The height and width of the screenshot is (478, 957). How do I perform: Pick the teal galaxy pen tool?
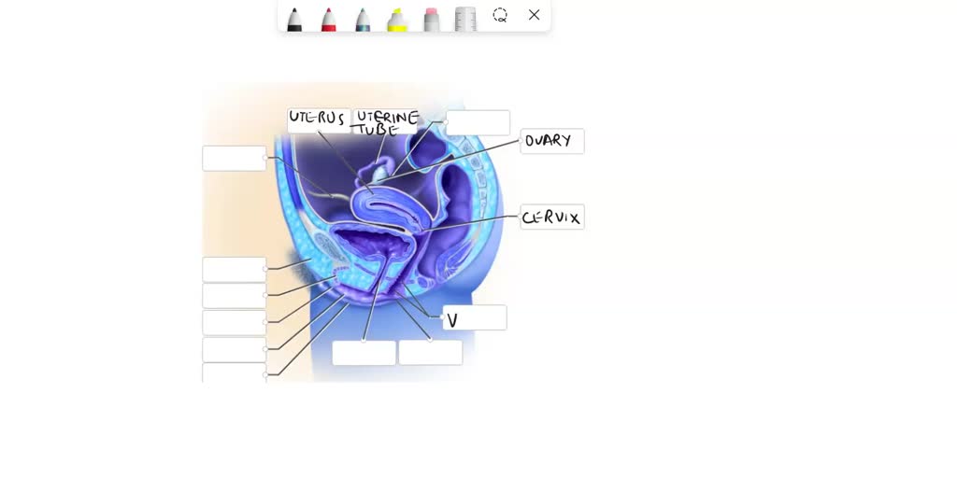pyautogui.click(x=363, y=19)
